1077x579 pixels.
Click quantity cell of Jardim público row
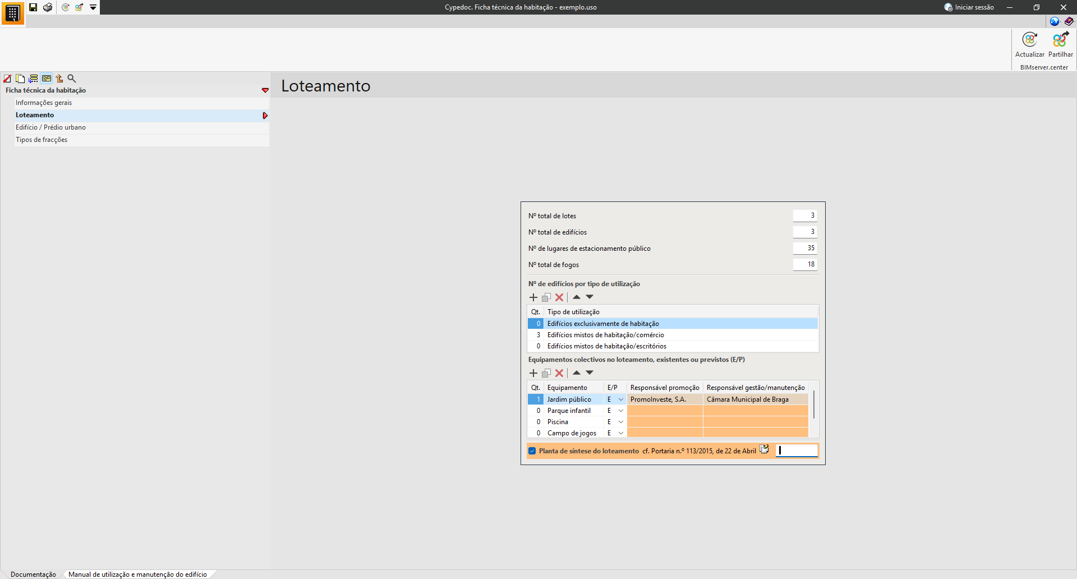(x=536, y=399)
